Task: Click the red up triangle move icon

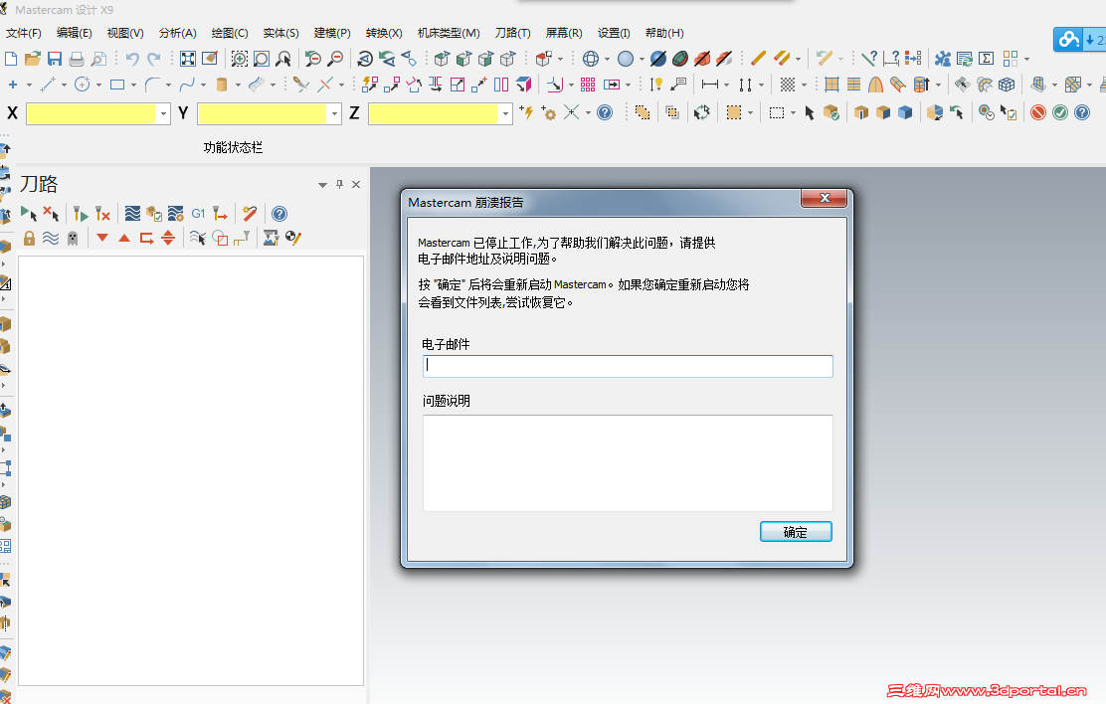Action: [124, 238]
